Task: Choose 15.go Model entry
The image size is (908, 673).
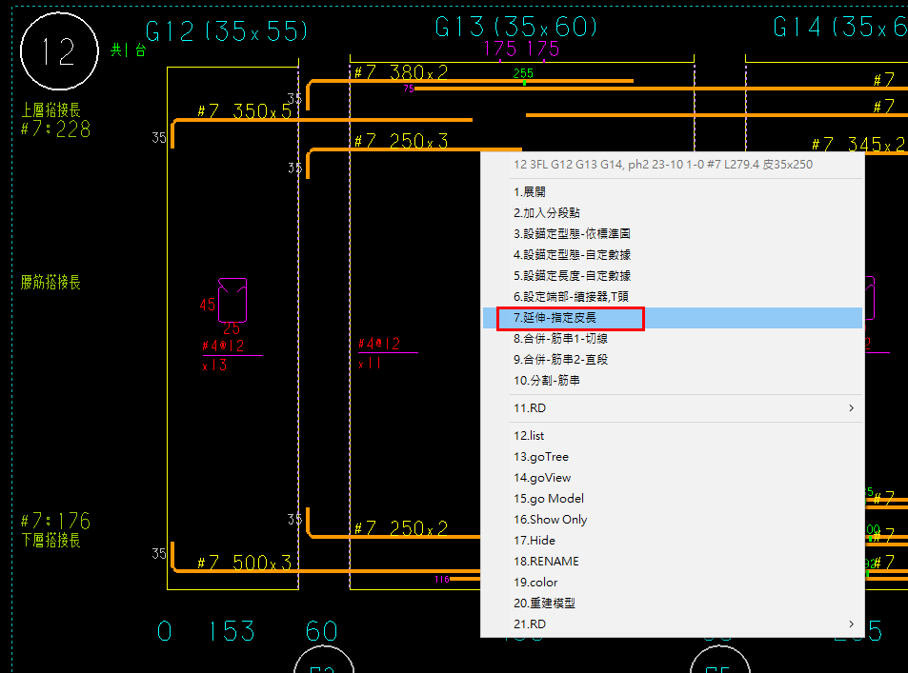Action: (x=673, y=498)
